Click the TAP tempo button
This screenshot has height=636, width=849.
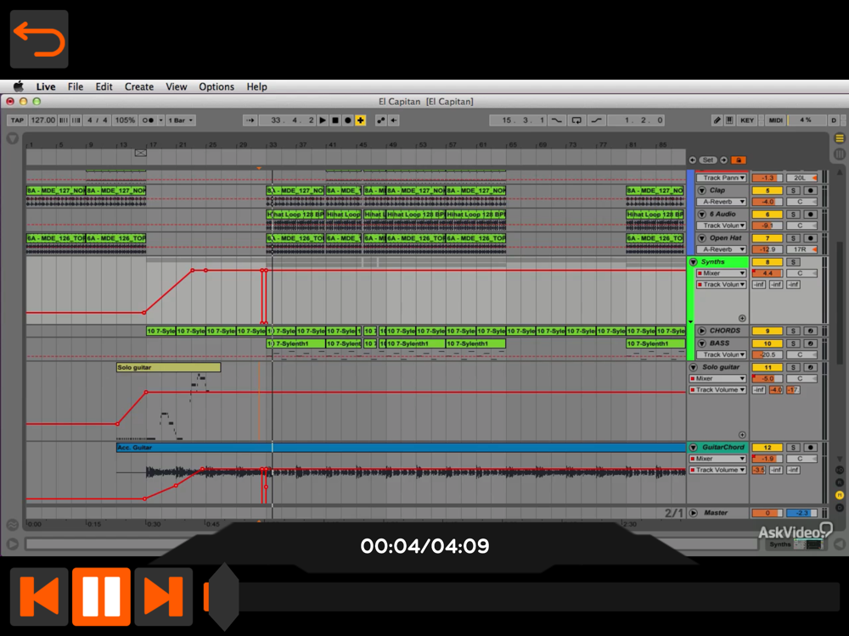click(17, 120)
